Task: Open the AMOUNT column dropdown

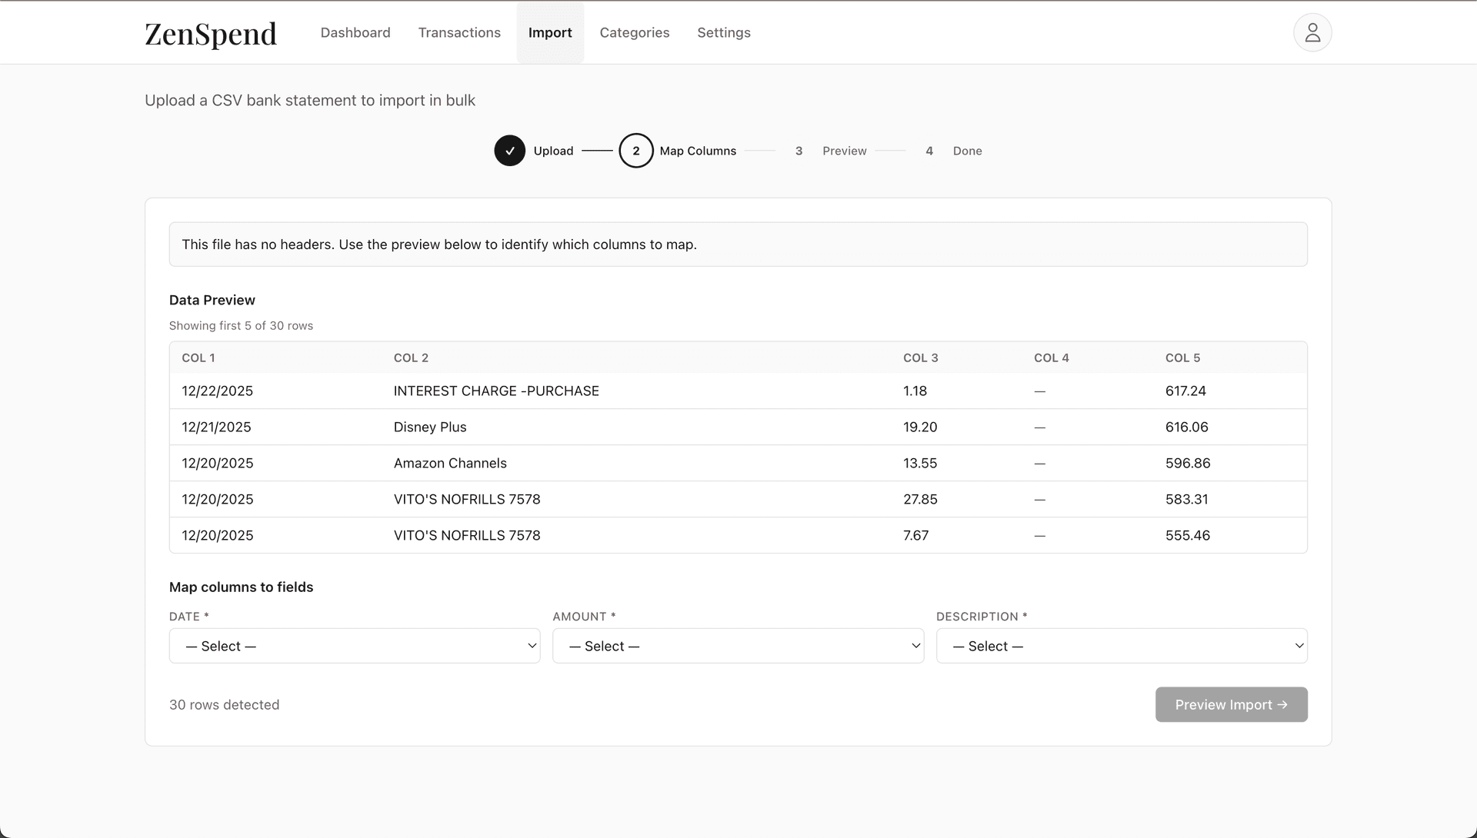Action: coord(738,646)
